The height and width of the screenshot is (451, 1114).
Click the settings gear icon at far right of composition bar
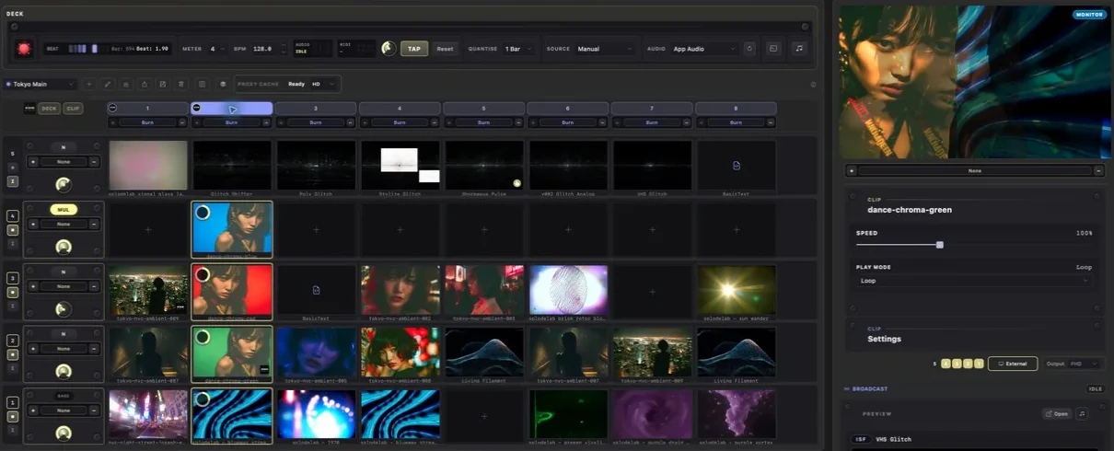pos(813,85)
